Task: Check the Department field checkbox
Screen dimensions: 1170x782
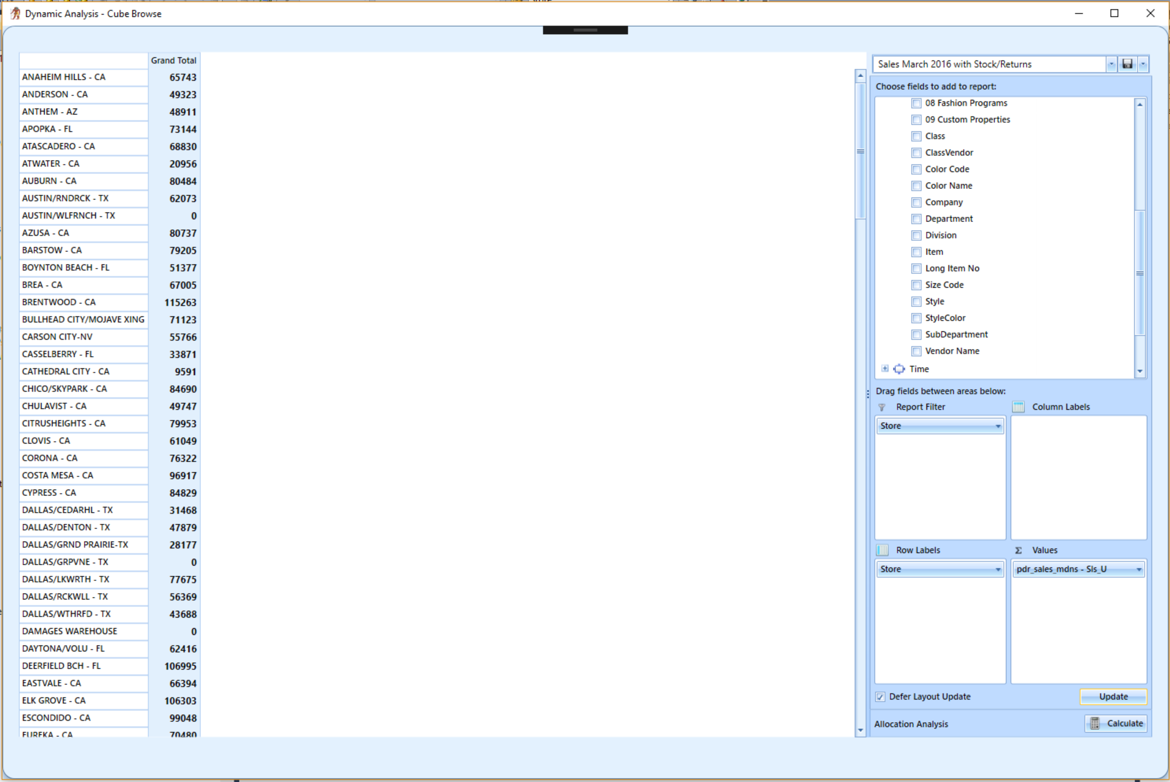Action: (x=916, y=219)
